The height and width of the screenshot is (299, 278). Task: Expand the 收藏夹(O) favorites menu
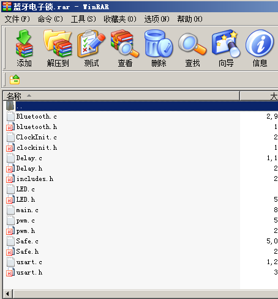pos(120,19)
